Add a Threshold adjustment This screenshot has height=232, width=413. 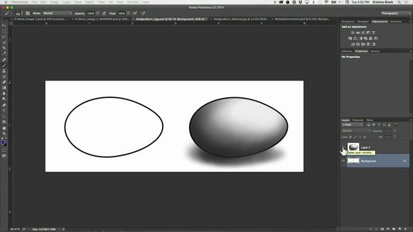363,44
